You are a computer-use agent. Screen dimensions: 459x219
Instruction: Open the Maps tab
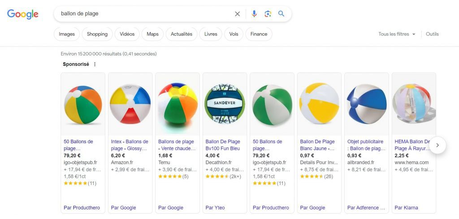pos(152,34)
